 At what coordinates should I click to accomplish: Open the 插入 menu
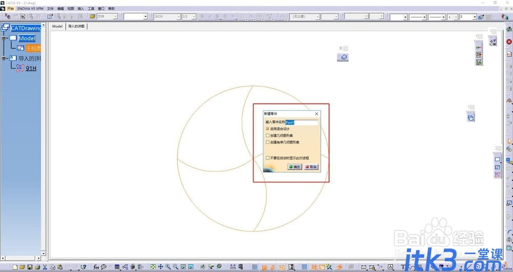pyautogui.click(x=81, y=9)
